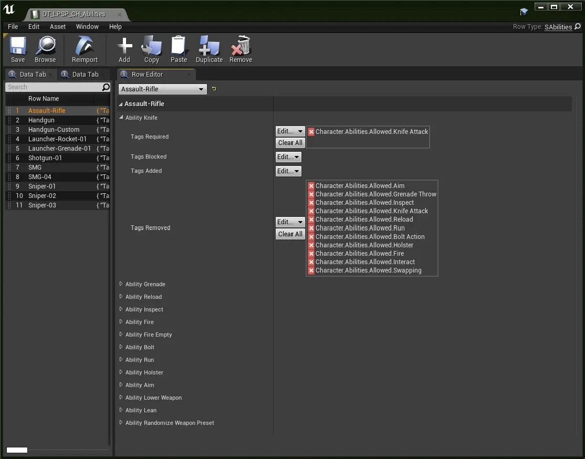Open the Assault-Rifle row selector dropdown

coord(162,89)
